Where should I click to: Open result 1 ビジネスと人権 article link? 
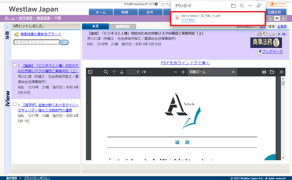pos(48,68)
